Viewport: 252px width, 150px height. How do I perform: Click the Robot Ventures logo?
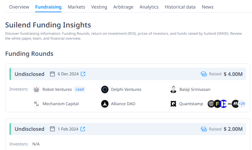(x=36, y=89)
